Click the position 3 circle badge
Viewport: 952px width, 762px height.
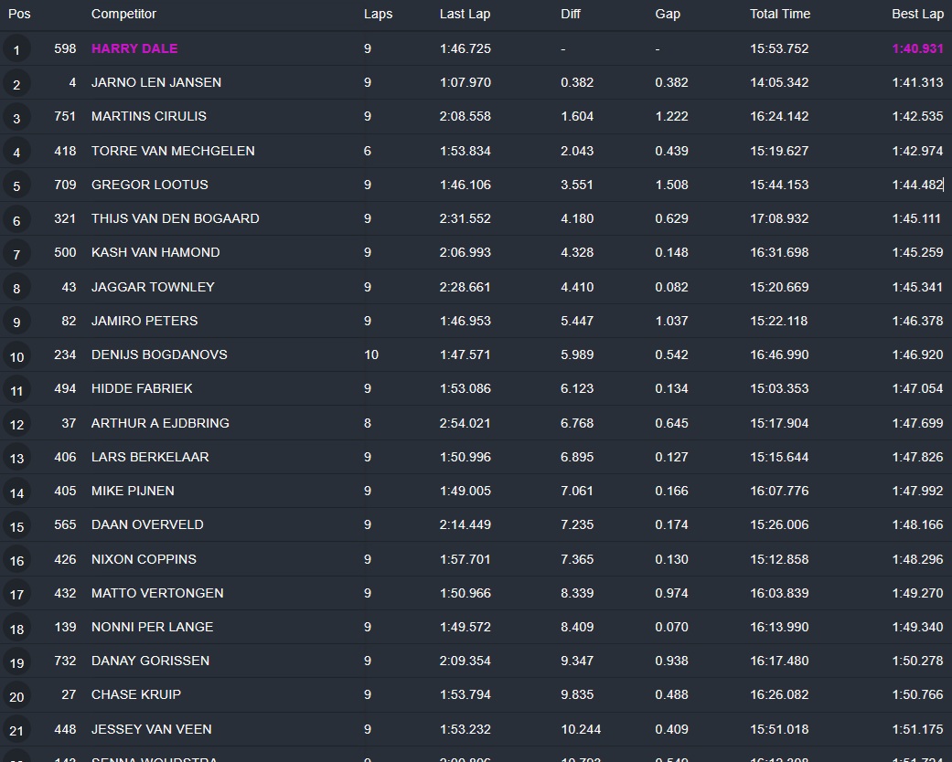(16, 118)
